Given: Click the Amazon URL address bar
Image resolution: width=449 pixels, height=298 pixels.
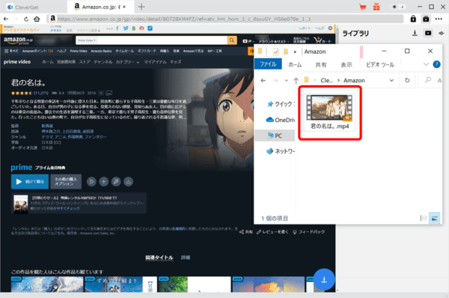Looking at the screenshot, I should (x=225, y=19).
